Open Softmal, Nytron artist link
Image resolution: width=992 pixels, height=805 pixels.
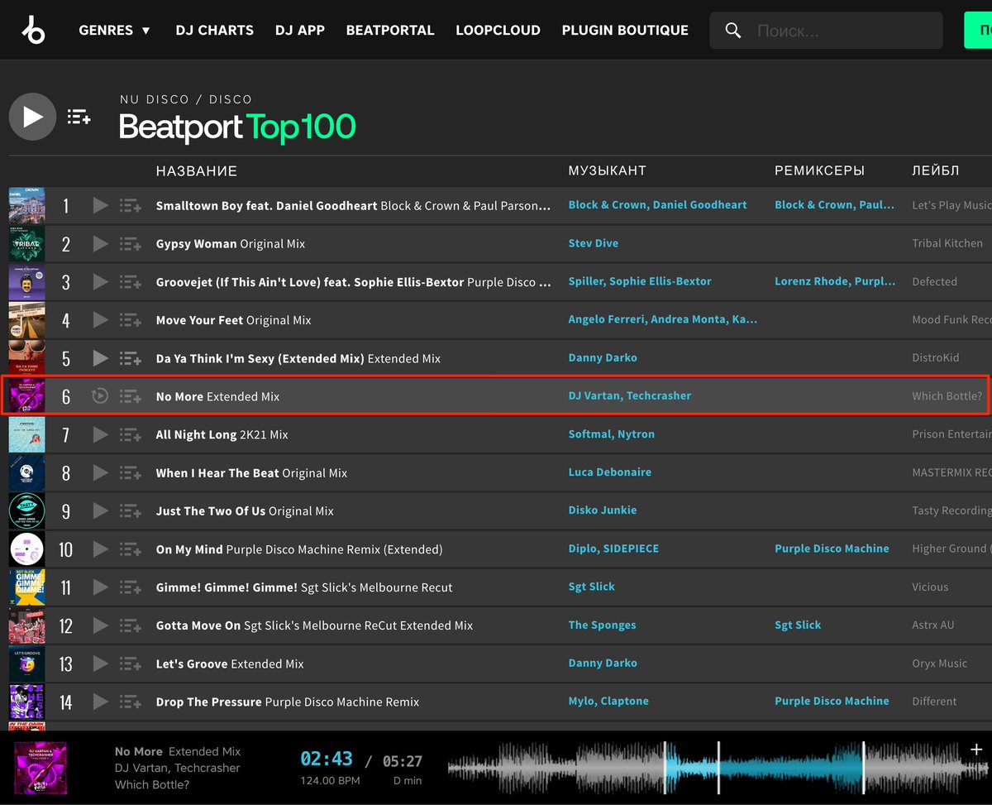[x=612, y=434]
